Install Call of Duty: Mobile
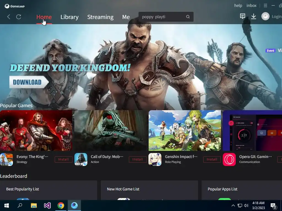 [x=138, y=159]
